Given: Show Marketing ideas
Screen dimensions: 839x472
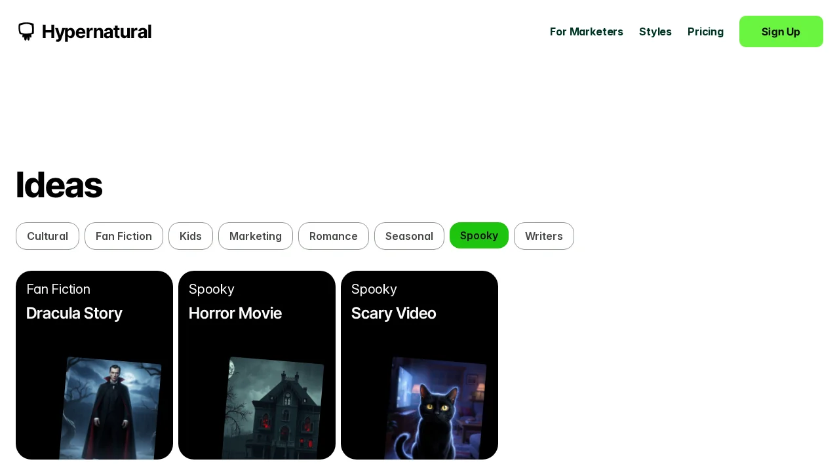Looking at the screenshot, I should pyautogui.click(x=256, y=236).
